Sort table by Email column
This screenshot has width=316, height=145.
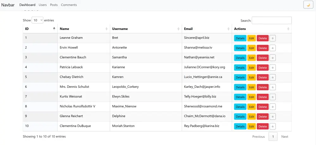click(228, 29)
